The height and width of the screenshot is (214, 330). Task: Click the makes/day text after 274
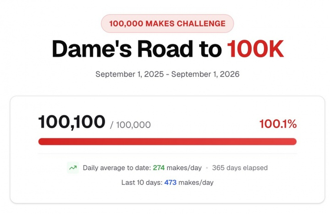point(184,168)
